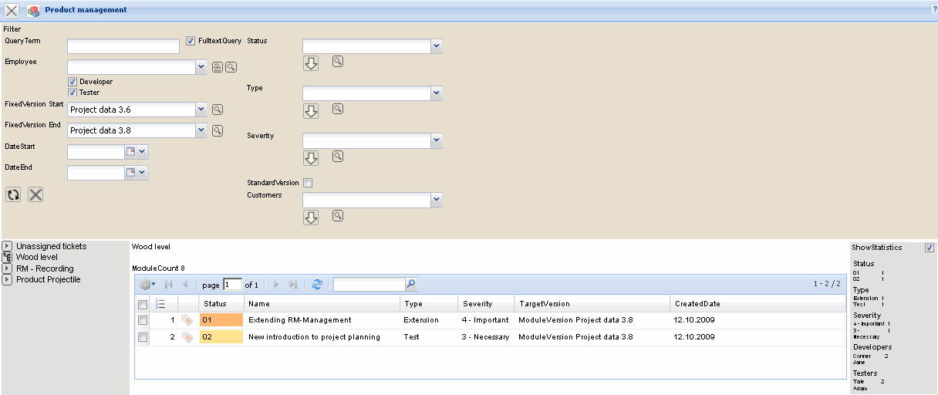Toggle the FulltextQuery checkbox
Image resolution: width=938 pixels, height=395 pixels.
[191, 41]
